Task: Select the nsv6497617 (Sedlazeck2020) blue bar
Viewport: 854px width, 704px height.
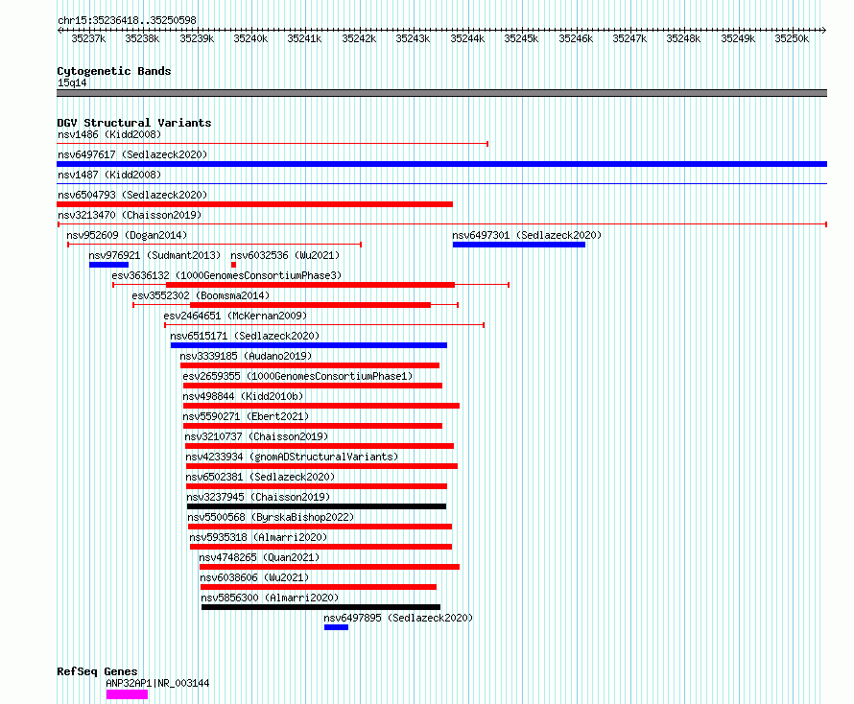Action: tap(441, 164)
